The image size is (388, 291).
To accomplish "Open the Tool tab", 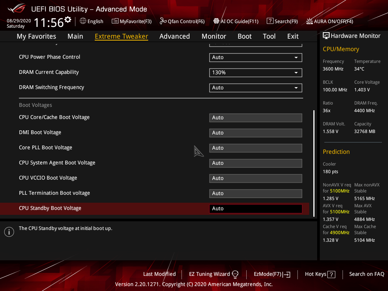I will pos(269,36).
